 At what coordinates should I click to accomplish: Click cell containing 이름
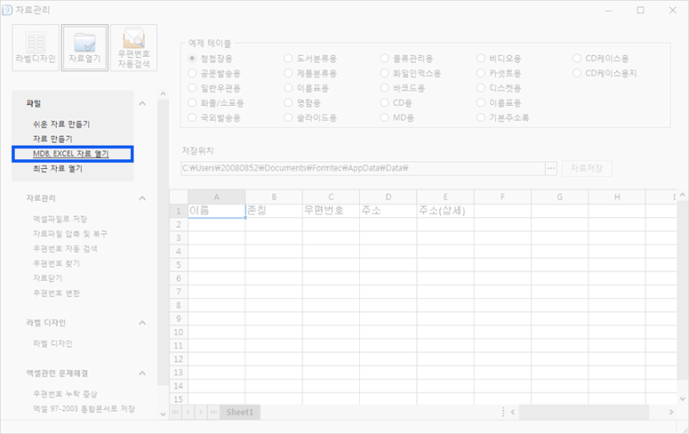(x=217, y=210)
